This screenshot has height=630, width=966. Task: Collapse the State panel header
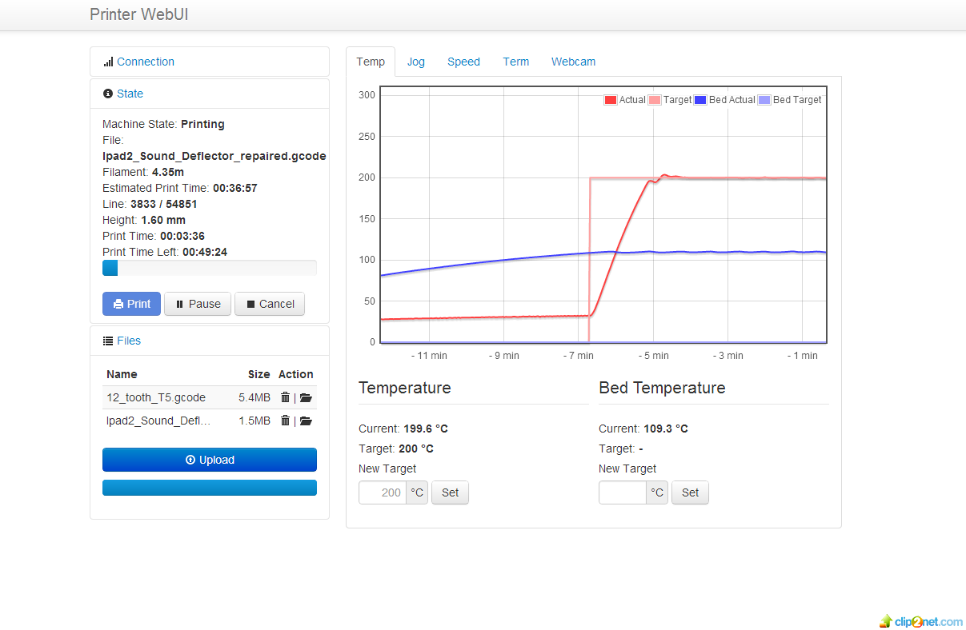coord(130,94)
